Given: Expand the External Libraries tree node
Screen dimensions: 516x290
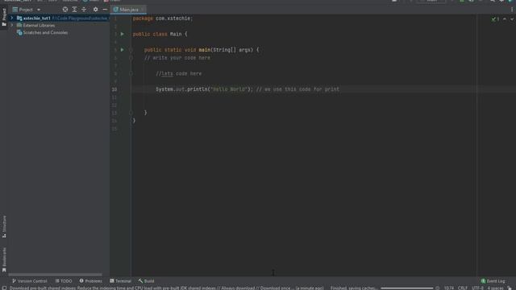Looking at the screenshot, I should pos(12,25).
